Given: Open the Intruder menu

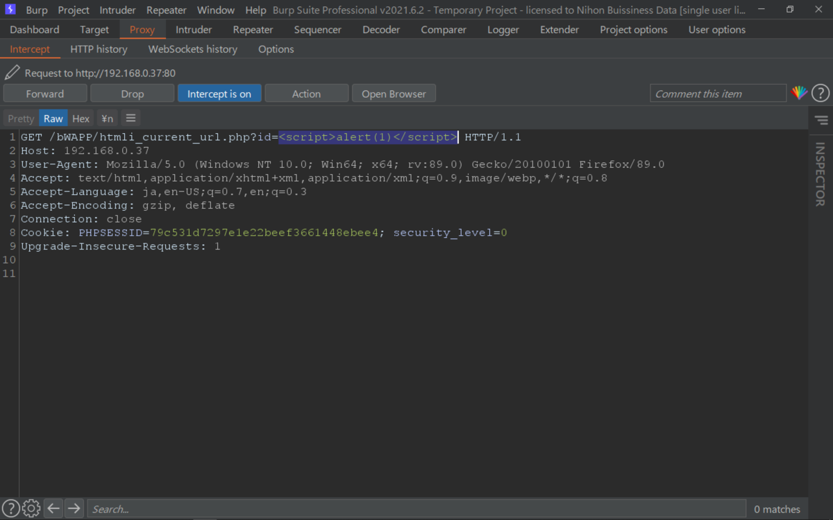Looking at the screenshot, I should click(119, 10).
